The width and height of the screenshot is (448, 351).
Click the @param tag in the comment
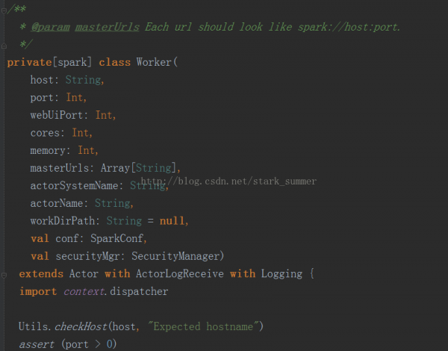pos(50,27)
